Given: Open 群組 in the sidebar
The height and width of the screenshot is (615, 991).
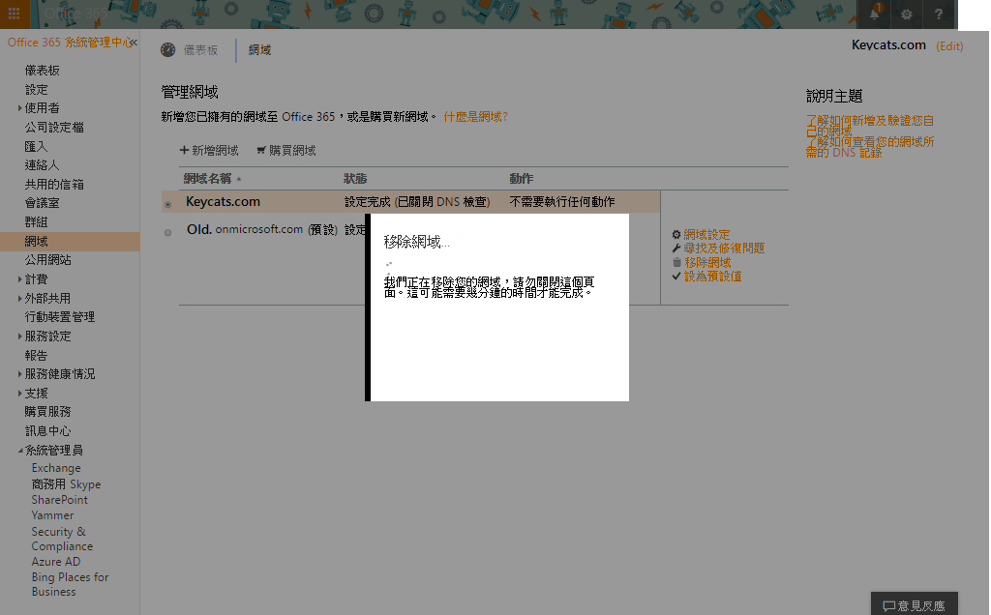Looking at the screenshot, I should [x=36, y=222].
